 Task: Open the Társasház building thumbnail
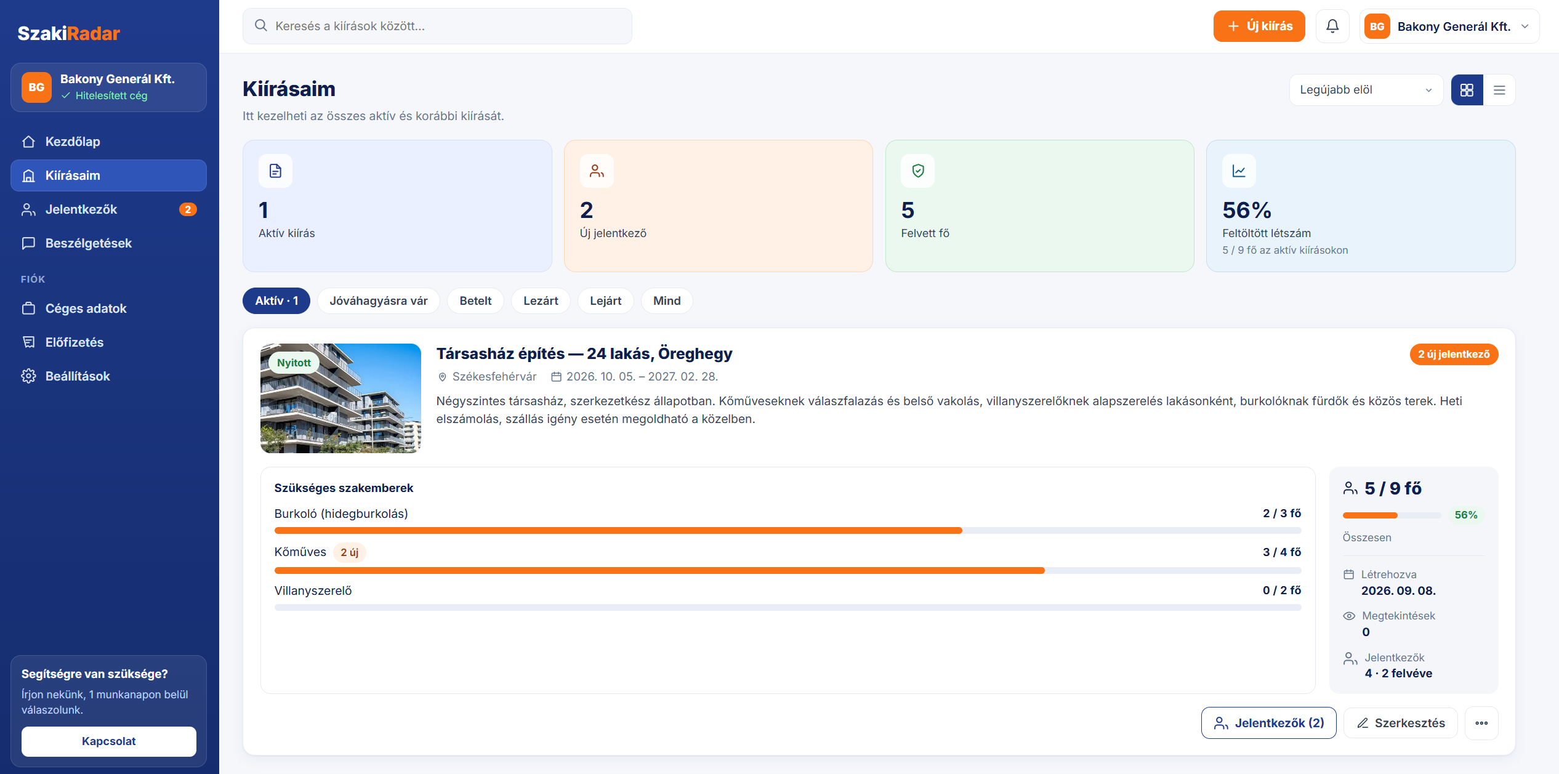coord(340,398)
